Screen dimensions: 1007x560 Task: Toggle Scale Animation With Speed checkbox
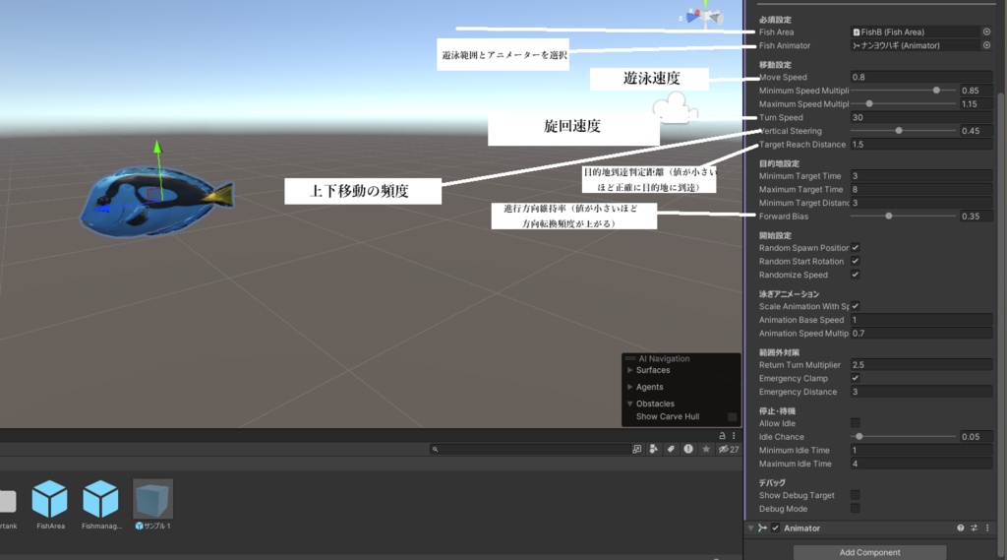coord(855,306)
